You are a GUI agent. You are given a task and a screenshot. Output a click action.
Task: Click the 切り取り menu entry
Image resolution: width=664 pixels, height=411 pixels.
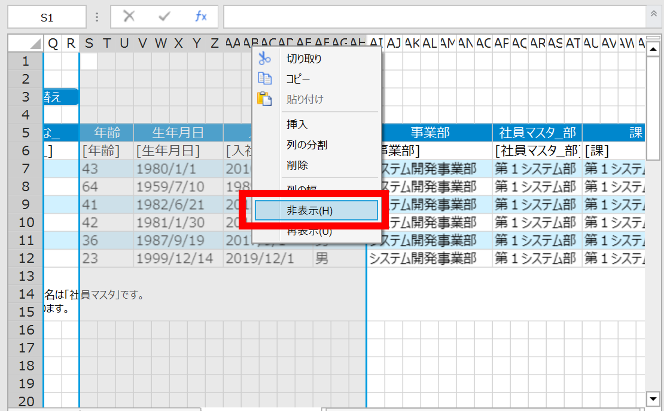(304, 59)
